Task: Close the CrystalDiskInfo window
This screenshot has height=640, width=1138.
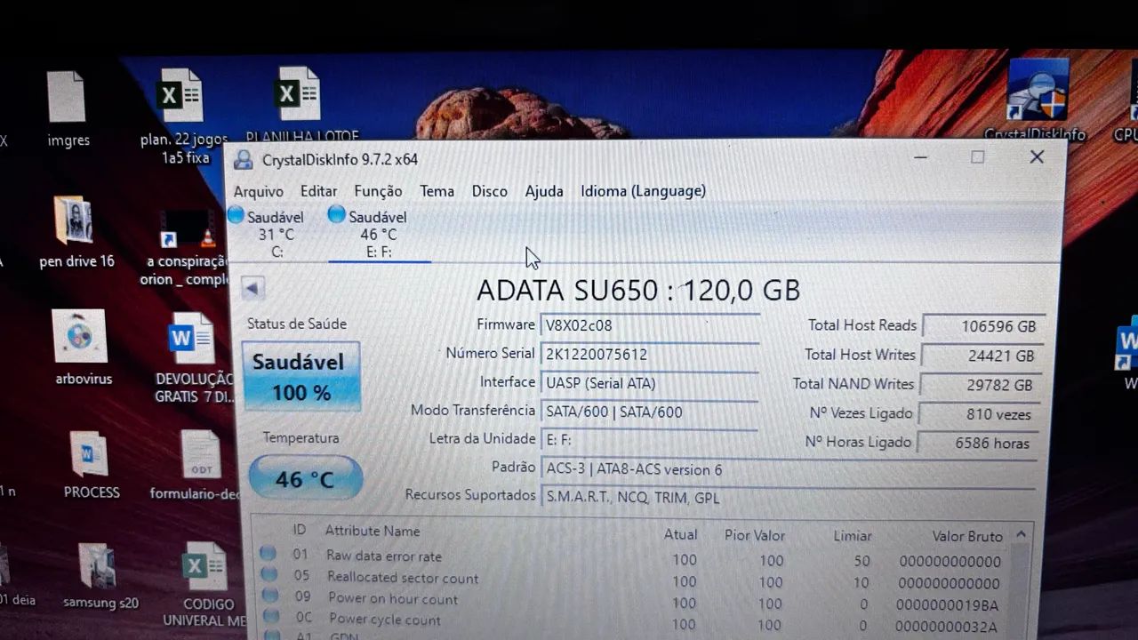Action: click(x=1037, y=157)
